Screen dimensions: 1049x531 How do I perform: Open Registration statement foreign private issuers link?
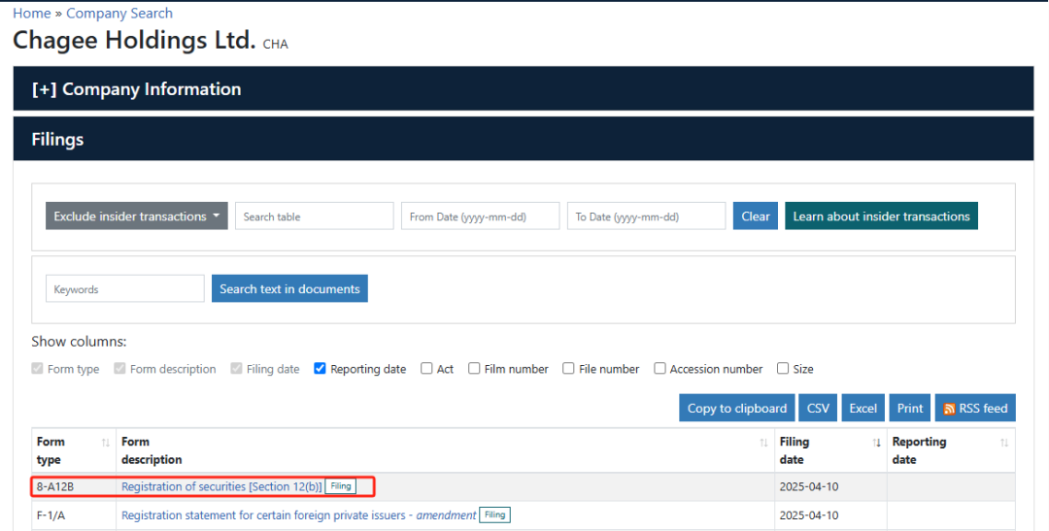[x=298, y=515]
